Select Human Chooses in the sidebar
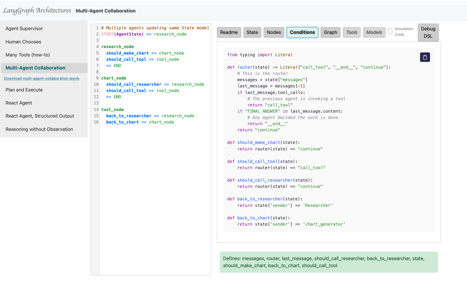Image resolution: width=467 pixels, height=281 pixels. [23, 42]
